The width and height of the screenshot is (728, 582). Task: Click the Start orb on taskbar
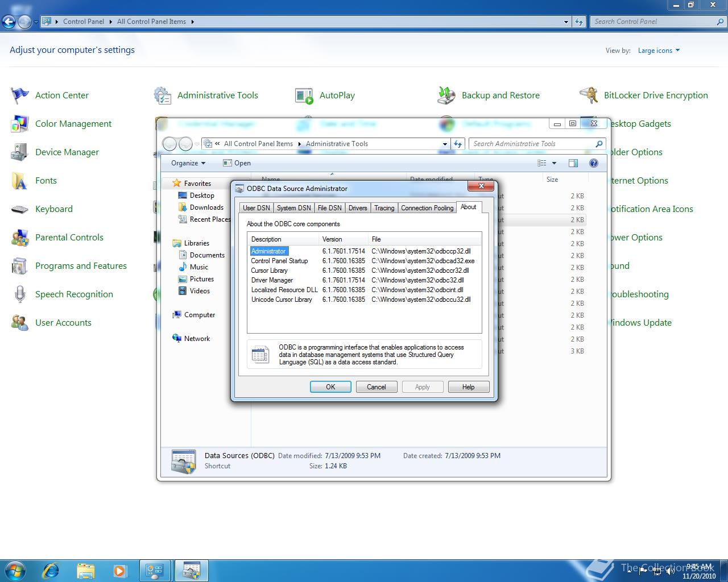point(15,570)
